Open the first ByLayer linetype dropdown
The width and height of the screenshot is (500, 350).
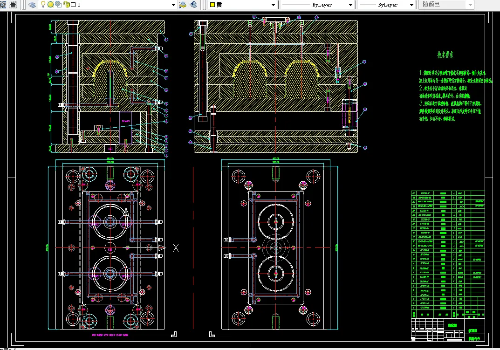click(x=350, y=5)
